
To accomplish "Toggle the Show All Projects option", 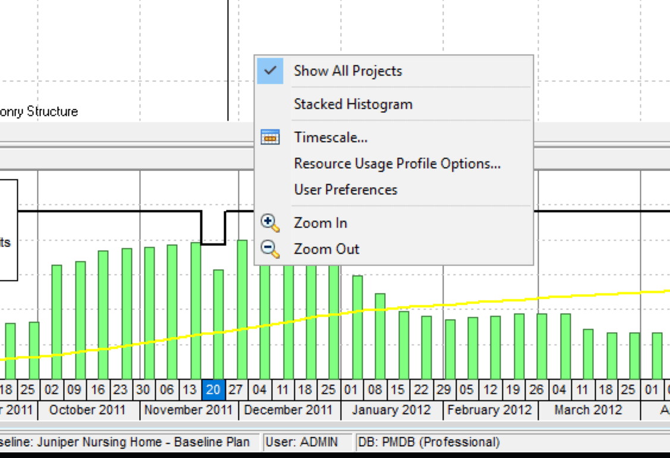I will (x=348, y=70).
